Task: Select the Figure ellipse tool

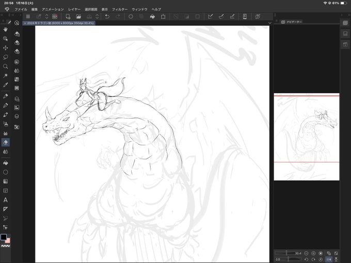Action: [x=6, y=172]
